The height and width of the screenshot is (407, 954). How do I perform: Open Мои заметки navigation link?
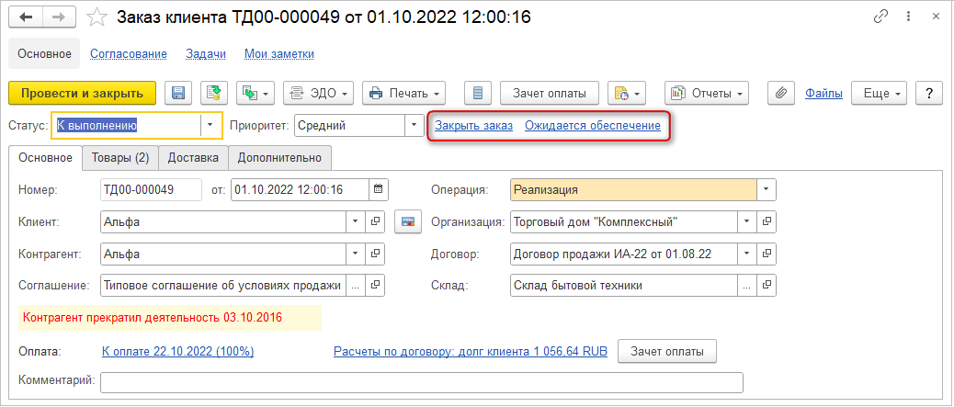[x=279, y=53]
